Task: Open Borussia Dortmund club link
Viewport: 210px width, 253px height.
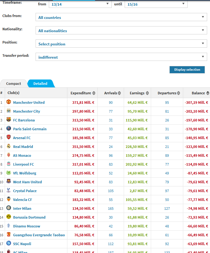Action: click(x=29, y=217)
